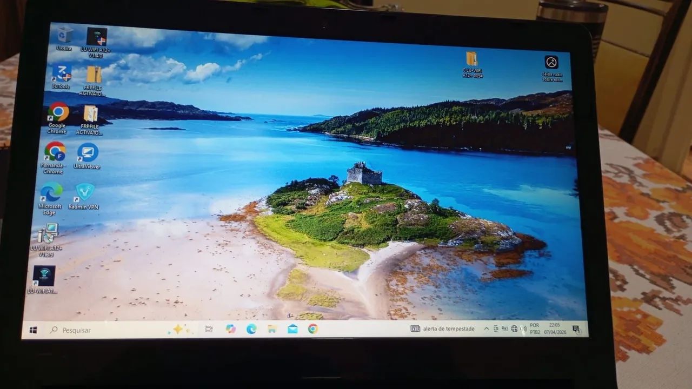The height and width of the screenshot is (389, 692).
Task: Expand the hidden system tray icons chevron
Action: click(486, 328)
